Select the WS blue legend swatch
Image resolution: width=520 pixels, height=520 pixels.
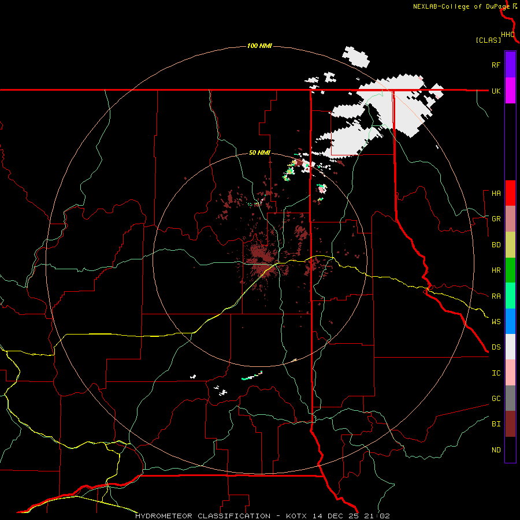510,321
